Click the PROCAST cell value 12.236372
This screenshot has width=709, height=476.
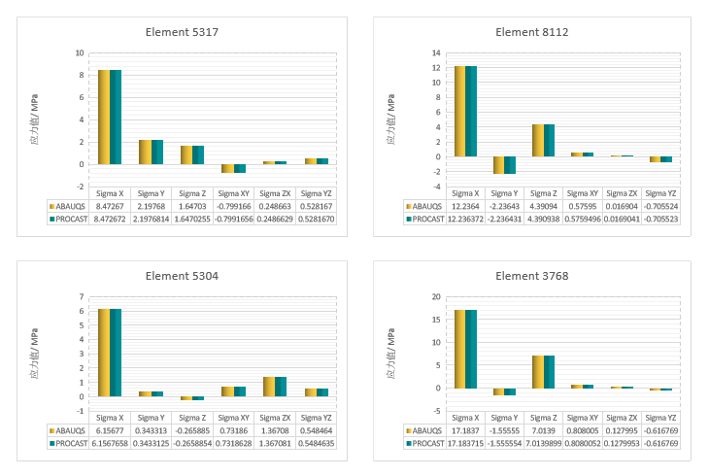pos(465,219)
